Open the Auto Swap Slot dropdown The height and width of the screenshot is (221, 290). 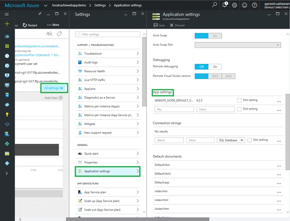[x=237, y=45]
